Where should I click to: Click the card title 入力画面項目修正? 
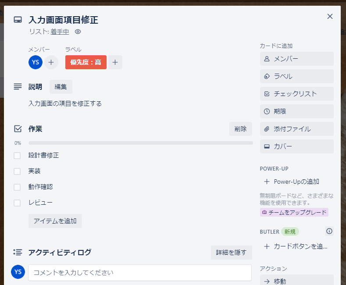[63, 20]
